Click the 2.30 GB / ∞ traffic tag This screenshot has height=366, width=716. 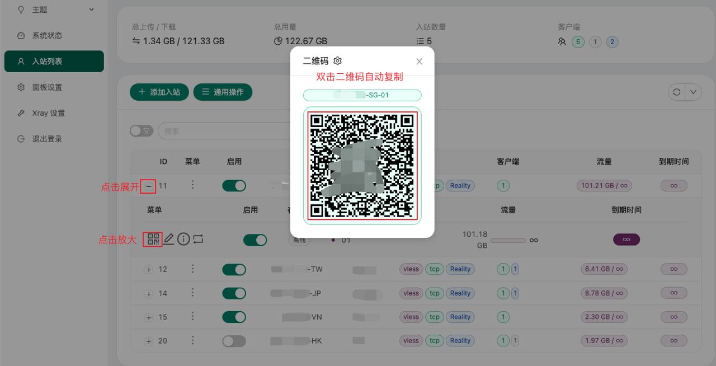coord(604,317)
